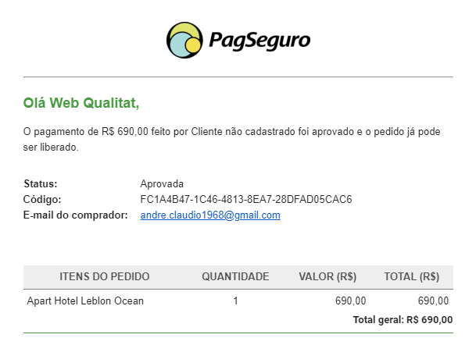The height and width of the screenshot is (345, 476).
Task: Click the 690,00 amount under TOTAL column
Action: tap(433, 301)
